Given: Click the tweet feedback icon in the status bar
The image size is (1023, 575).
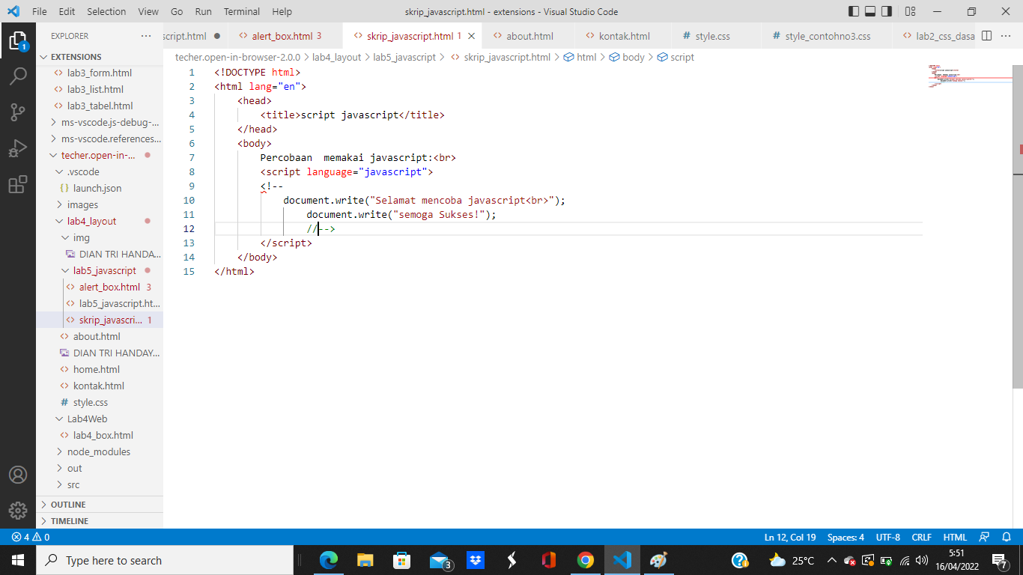Looking at the screenshot, I should pyautogui.click(x=983, y=537).
